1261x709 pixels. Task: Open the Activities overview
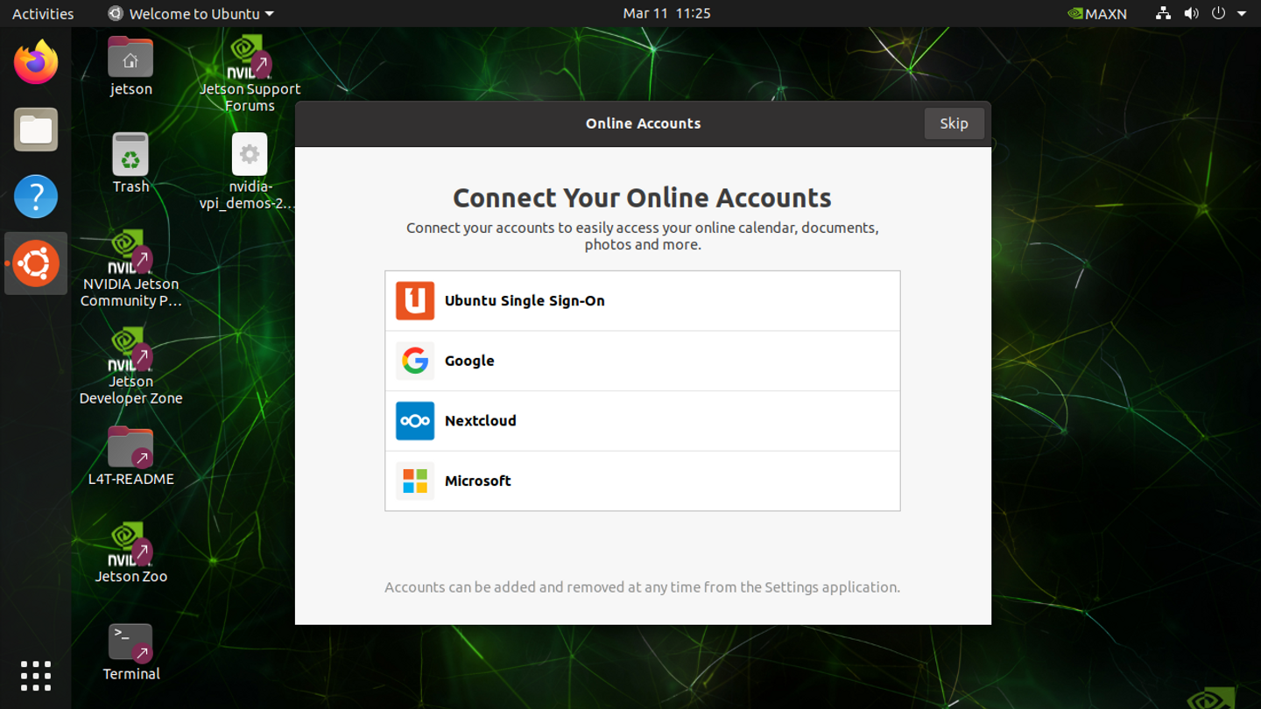(43, 13)
